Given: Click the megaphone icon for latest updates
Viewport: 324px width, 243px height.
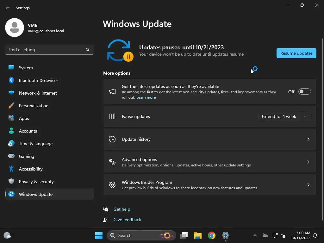Looking at the screenshot, I should click(112, 91).
